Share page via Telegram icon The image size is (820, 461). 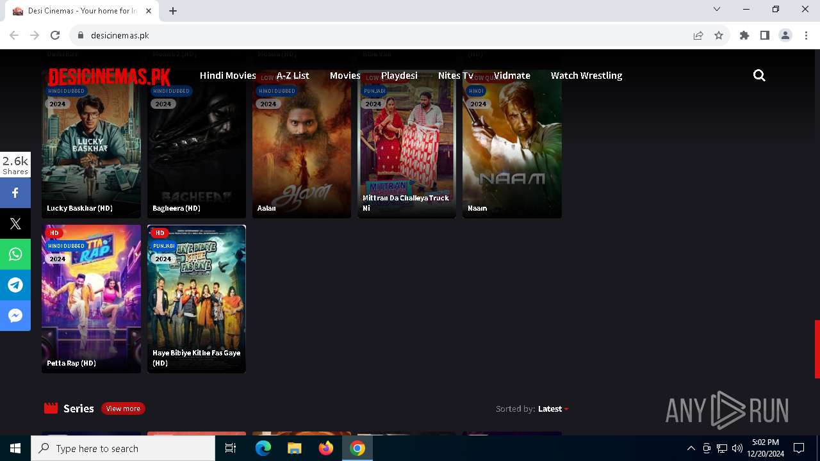(x=15, y=285)
